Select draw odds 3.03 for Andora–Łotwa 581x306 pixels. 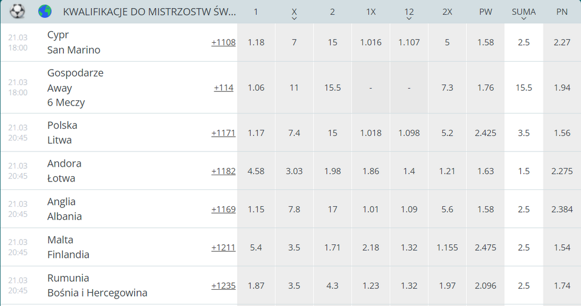(294, 171)
